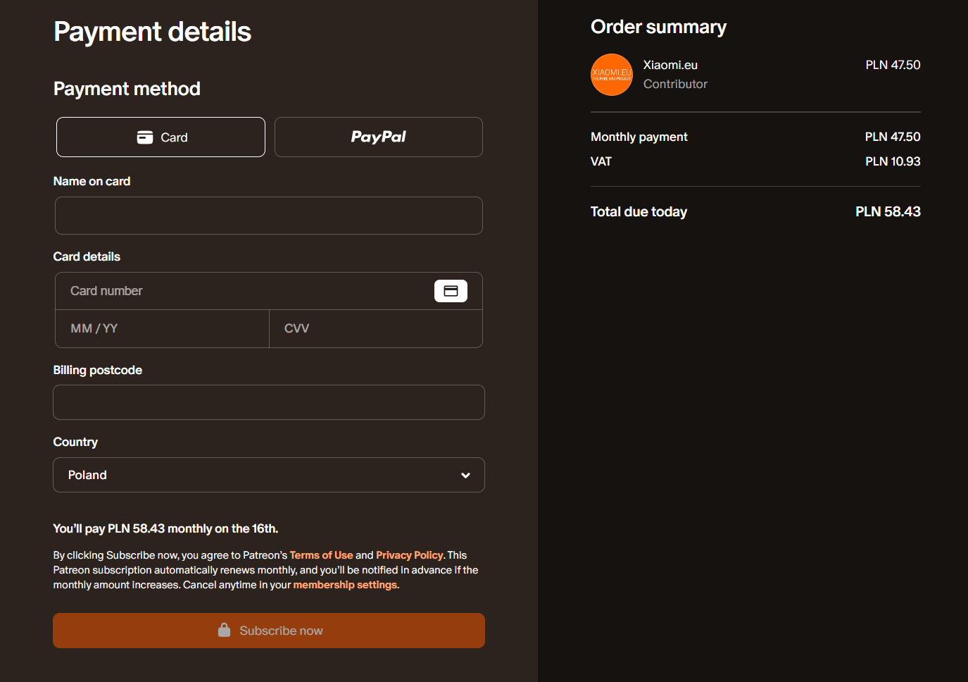The image size is (968, 682).
Task: Select the MM / YY expiry field
Action: [162, 328]
